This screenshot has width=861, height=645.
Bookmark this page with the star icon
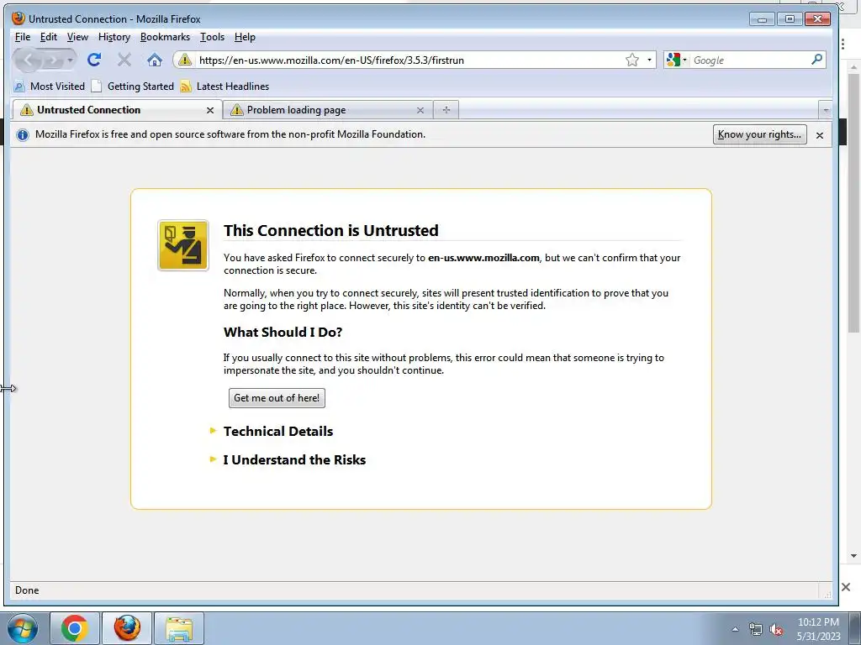pyautogui.click(x=632, y=60)
